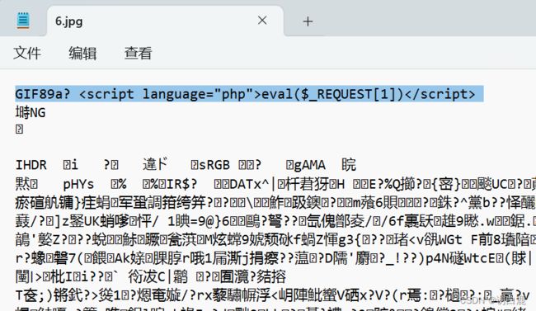Click the sRGB text

click(214, 165)
